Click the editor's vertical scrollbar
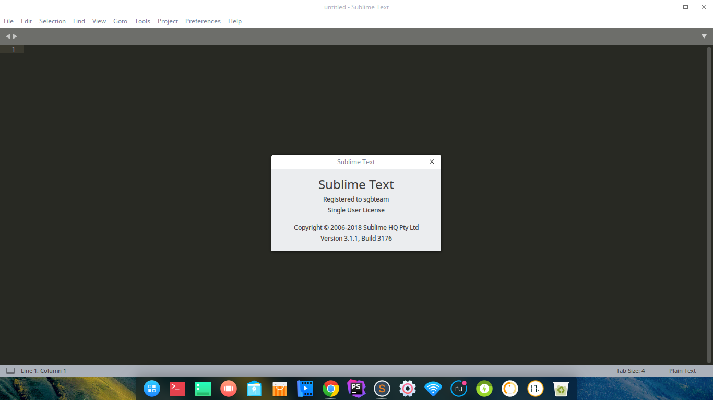Image resolution: width=713 pixels, height=400 pixels. click(x=709, y=204)
